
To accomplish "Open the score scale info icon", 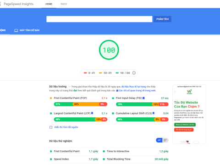I will pos(134,73).
